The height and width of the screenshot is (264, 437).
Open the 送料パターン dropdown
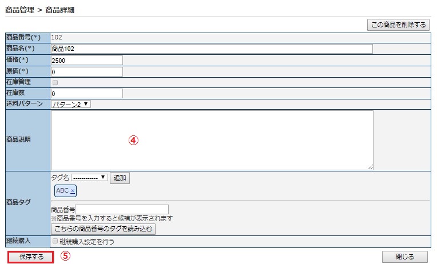point(71,105)
